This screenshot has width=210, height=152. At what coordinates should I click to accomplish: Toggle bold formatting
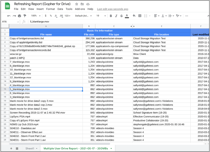[111, 16]
